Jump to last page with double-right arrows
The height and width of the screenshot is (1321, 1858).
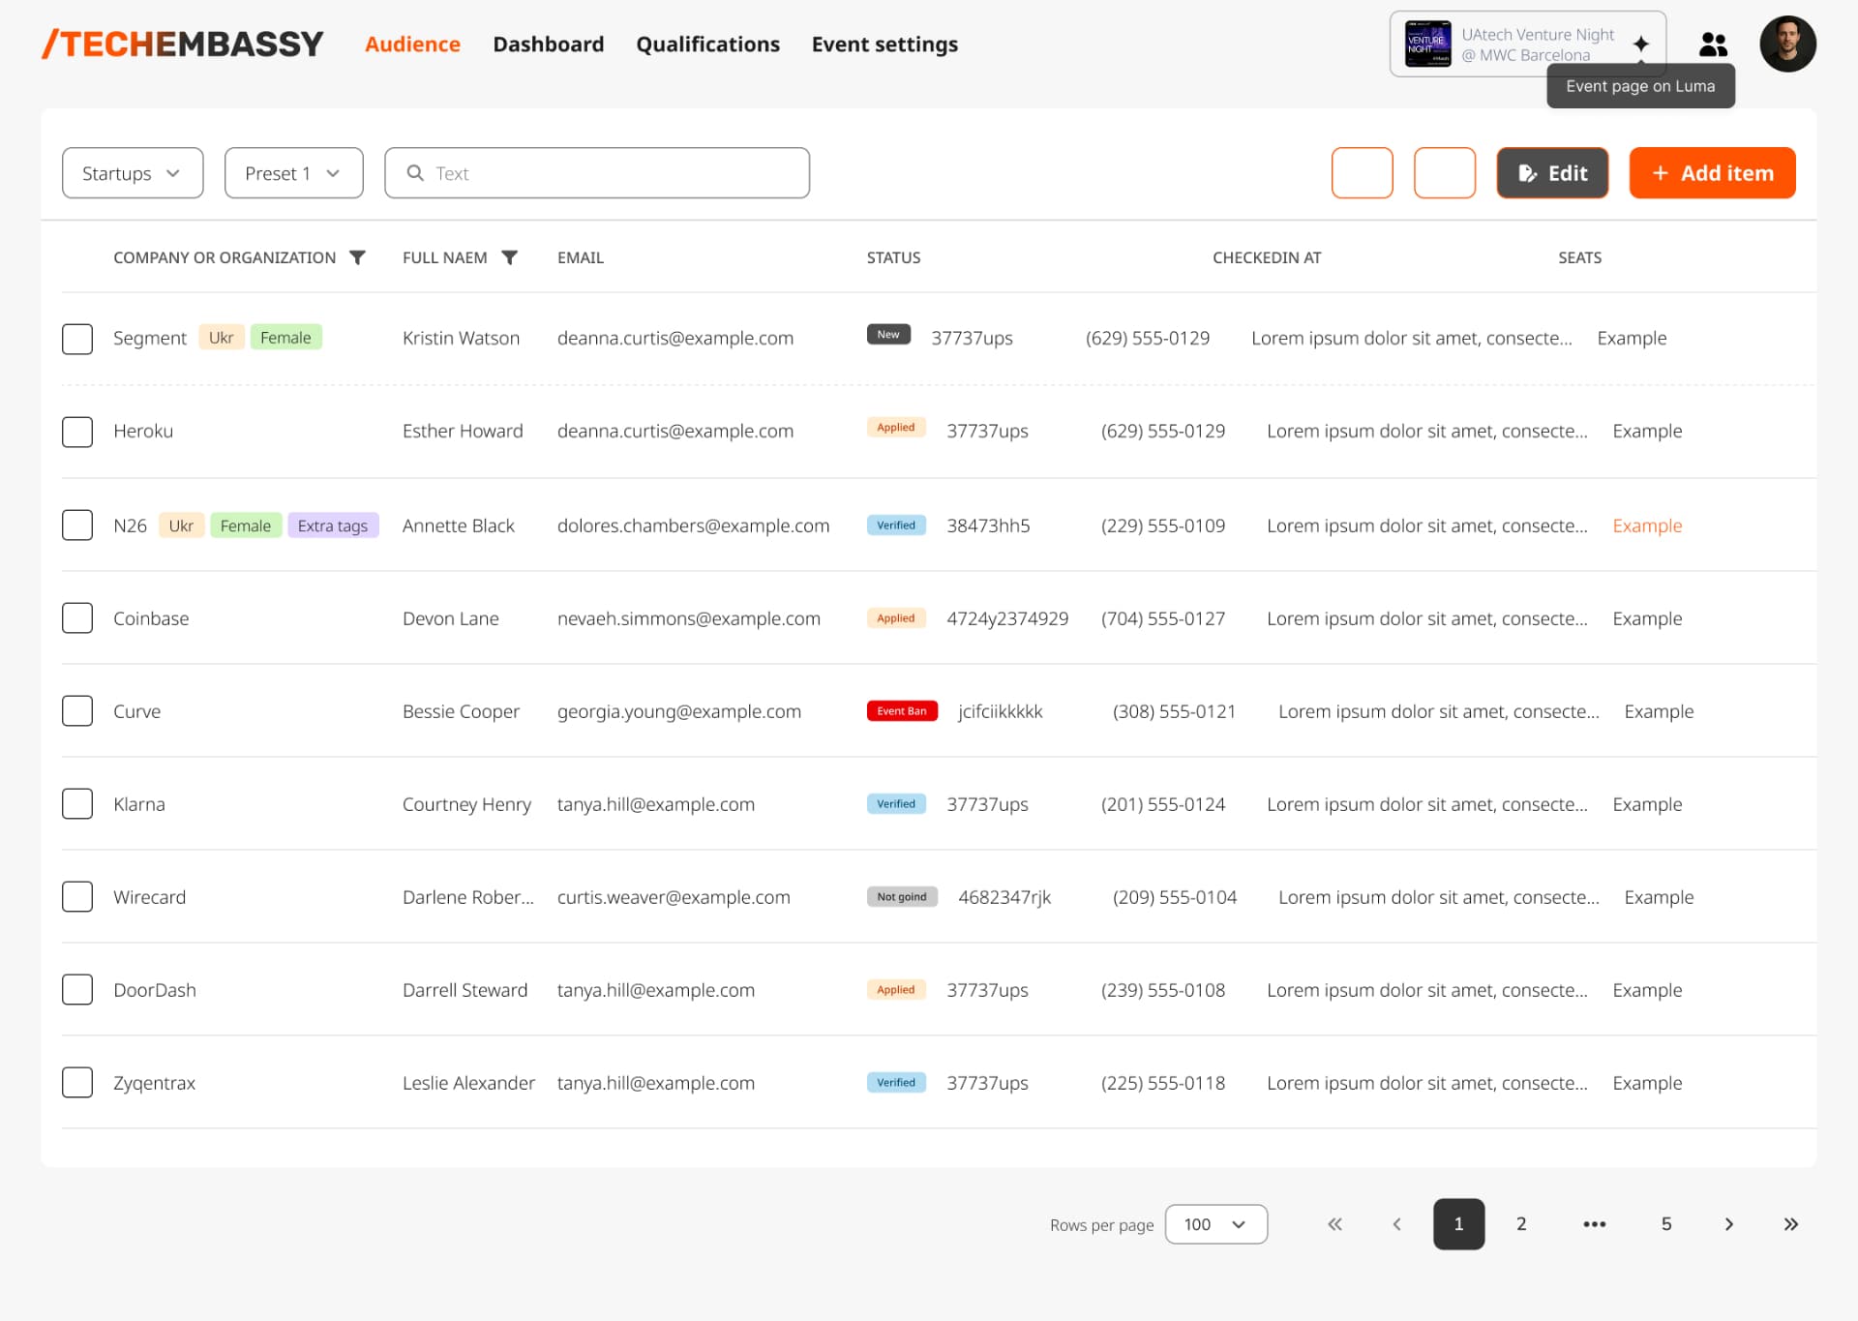pyautogui.click(x=1790, y=1224)
